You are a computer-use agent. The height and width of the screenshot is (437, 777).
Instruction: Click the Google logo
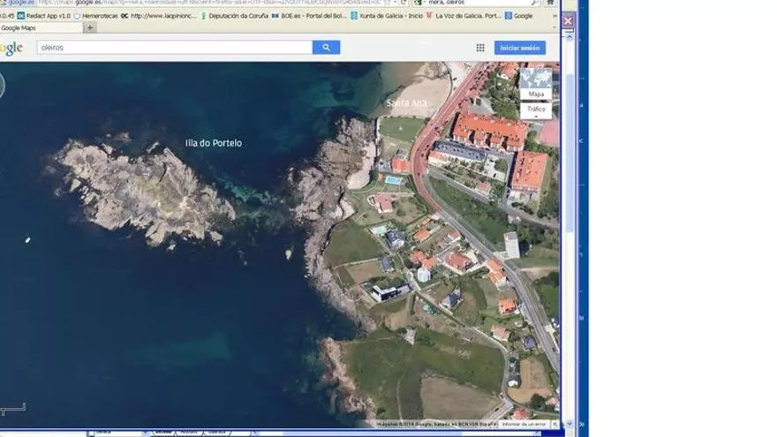click(x=11, y=48)
